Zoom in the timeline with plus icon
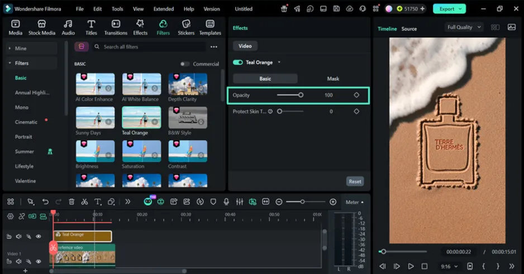 (333, 202)
